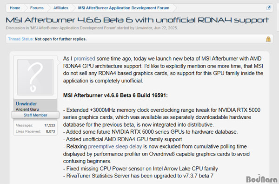
Task: Open Unwinder's question-mark avatar
Action: tap(35, 77)
